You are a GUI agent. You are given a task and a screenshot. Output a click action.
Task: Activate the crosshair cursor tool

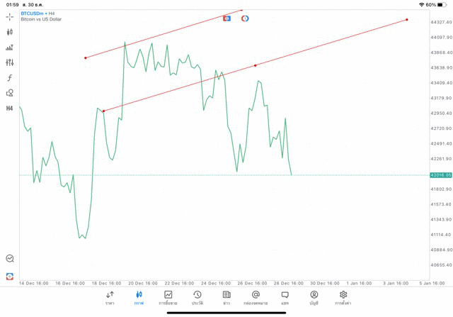coord(10,16)
